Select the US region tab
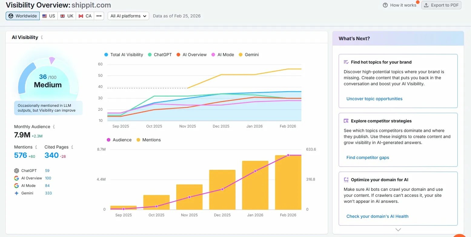The height and width of the screenshot is (237, 471). pos(49,16)
